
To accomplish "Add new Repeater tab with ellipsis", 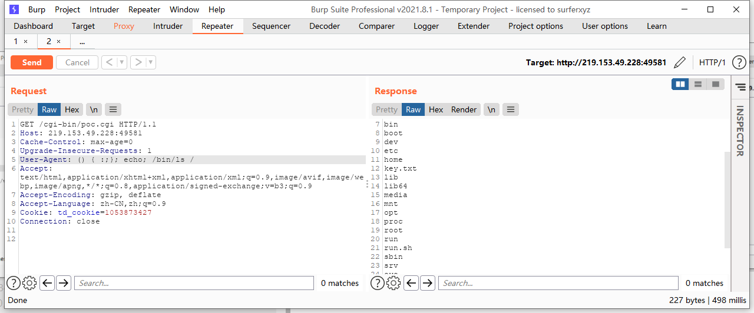I will coord(82,42).
